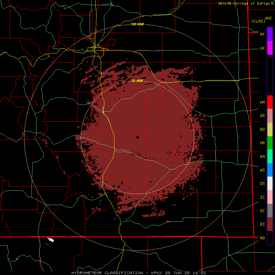Click the UK legend label
Screen dimensions: 275x275
click(x=262, y=48)
